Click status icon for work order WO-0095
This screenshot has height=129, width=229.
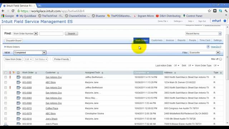pos(18,82)
